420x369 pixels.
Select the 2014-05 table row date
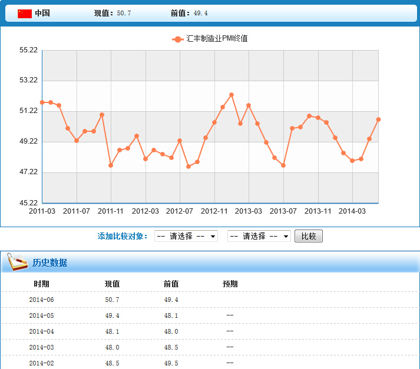click(41, 316)
